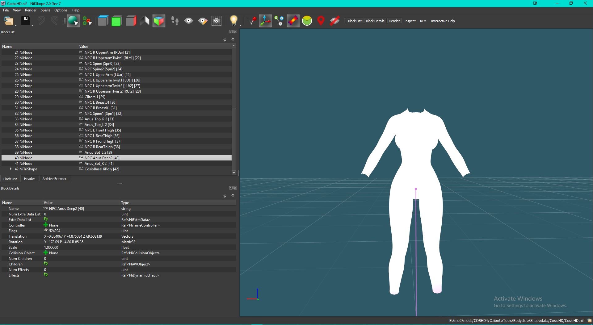Toggle the Select Object sphere tool
593x325 pixels.
73,21
